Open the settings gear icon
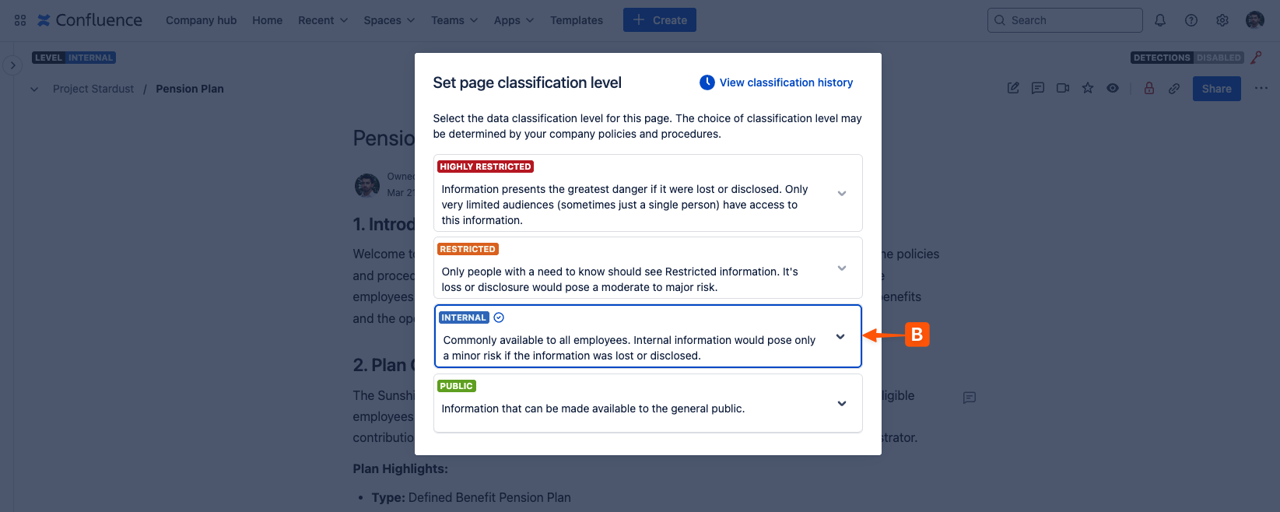This screenshot has height=512, width=1280. (x=1222, y=20)
